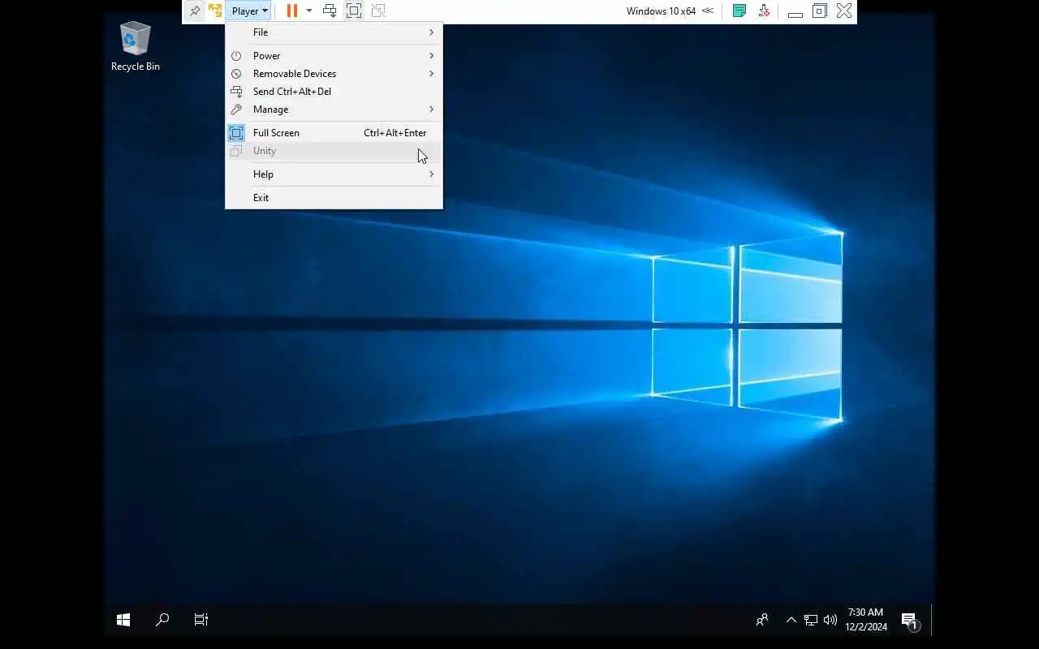Show hidden system tray icons

791,620
